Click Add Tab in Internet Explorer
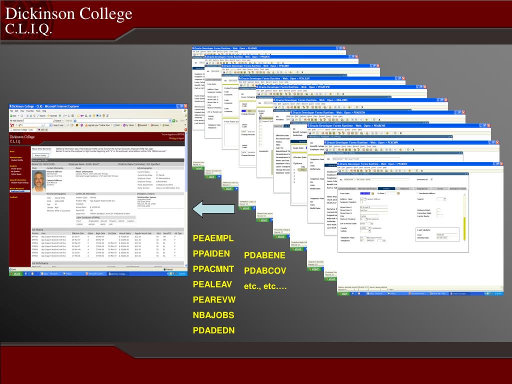The image size is (512, 384). (x=43, y=129)
